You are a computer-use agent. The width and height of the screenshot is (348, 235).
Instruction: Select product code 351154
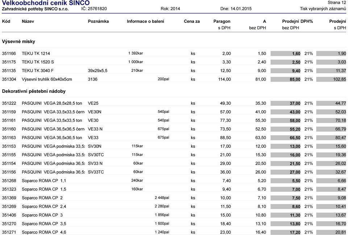9,164
